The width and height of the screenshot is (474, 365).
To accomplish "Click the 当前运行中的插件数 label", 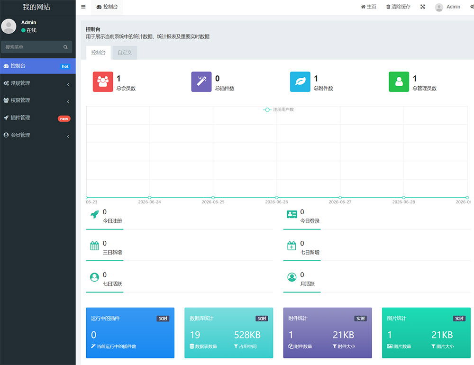I will [117, 346].
